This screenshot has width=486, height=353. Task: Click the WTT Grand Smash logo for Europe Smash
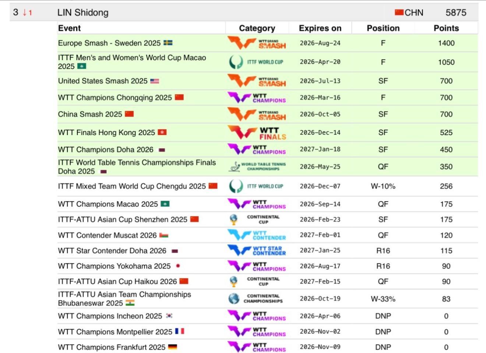257,43
